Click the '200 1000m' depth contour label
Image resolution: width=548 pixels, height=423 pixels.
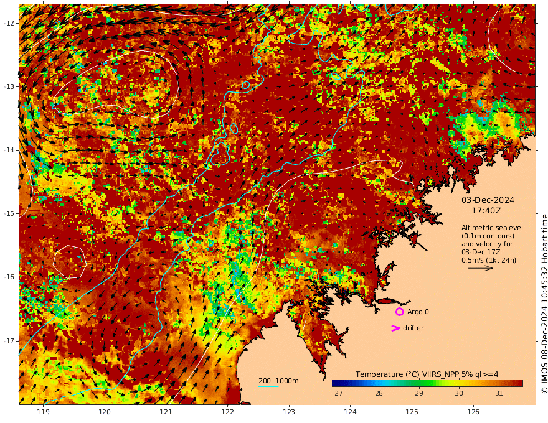coord(278,381)
